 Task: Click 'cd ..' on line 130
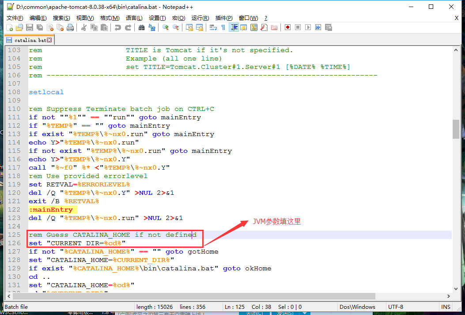click(39, 277)
